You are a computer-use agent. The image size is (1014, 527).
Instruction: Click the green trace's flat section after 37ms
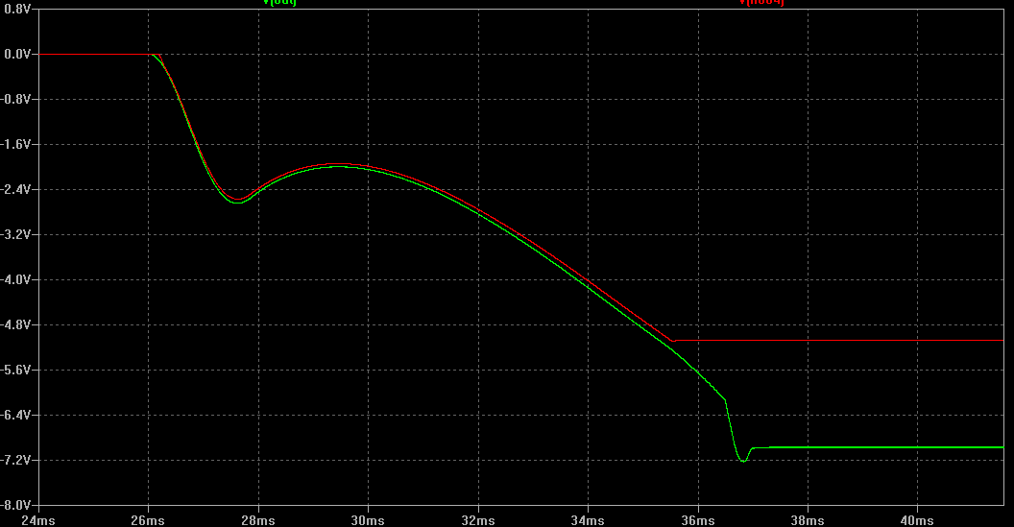click(879, 447)
